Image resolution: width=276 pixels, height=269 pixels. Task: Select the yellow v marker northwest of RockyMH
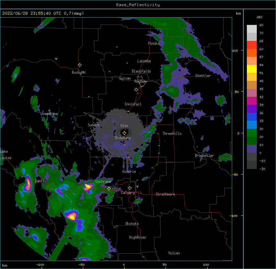tap(56, 59)
